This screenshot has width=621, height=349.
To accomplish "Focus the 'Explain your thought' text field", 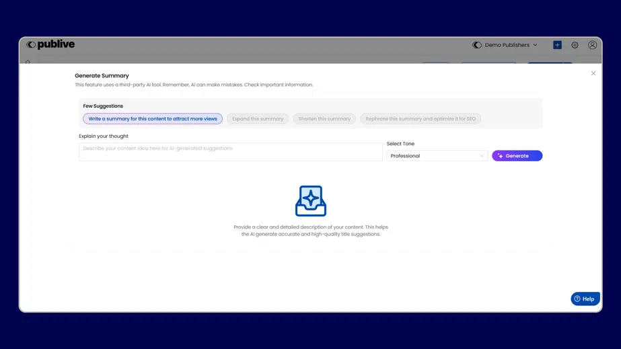I will tap(230, 152).
